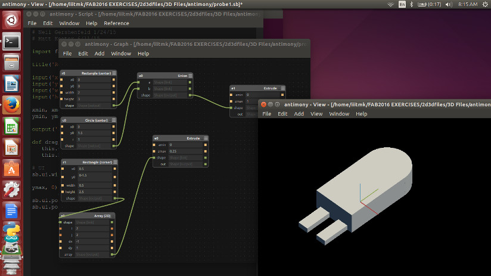Open Add menu in the View window

tap(299, 114)
